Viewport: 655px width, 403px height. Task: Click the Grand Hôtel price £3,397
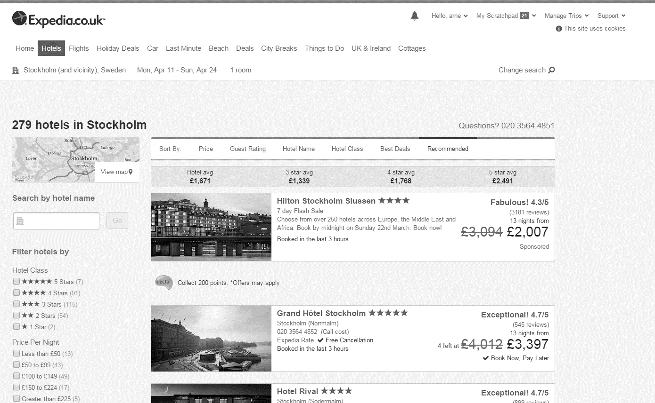[527, 344]
